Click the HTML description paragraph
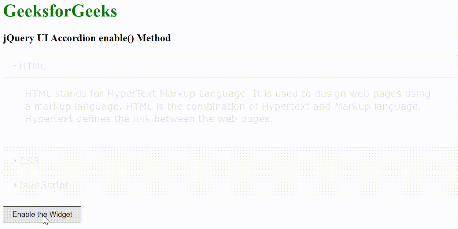This screenshot has width=458, height=229. [x=227, y=106]
